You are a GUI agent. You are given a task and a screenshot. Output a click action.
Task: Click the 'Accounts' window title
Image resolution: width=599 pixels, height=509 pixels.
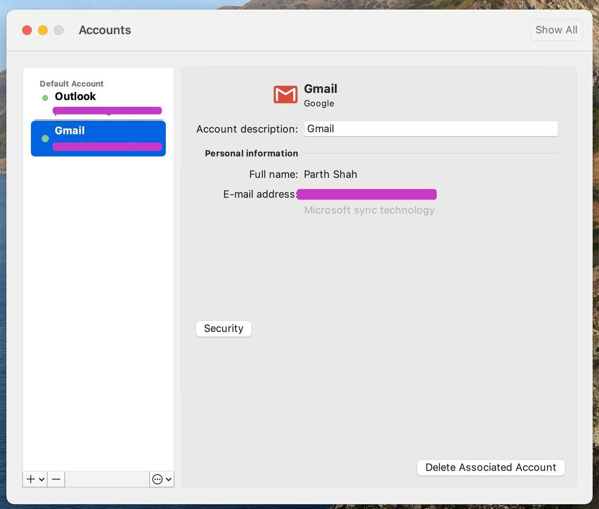coord(105,30)
